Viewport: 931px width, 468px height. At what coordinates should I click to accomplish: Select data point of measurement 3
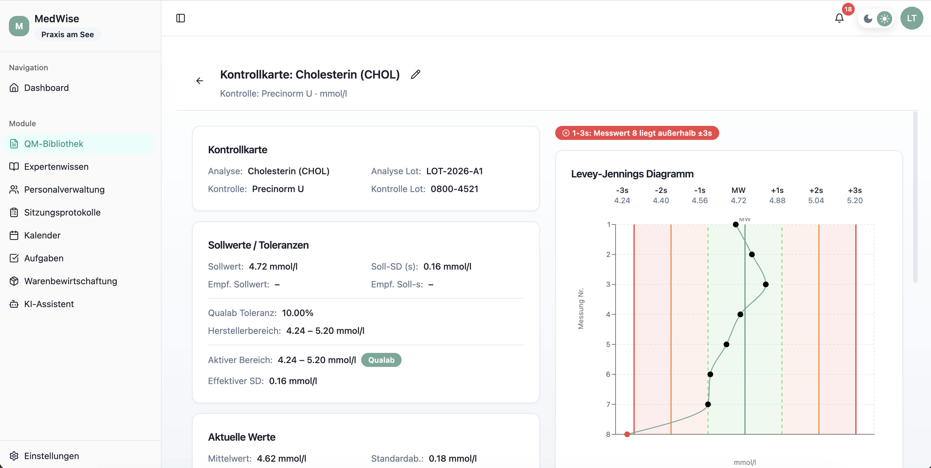(x=765, y=285)
